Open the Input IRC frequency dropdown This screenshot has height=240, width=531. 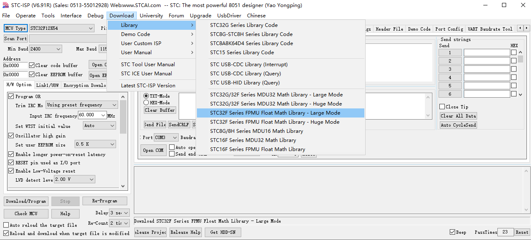pos(92,115)
